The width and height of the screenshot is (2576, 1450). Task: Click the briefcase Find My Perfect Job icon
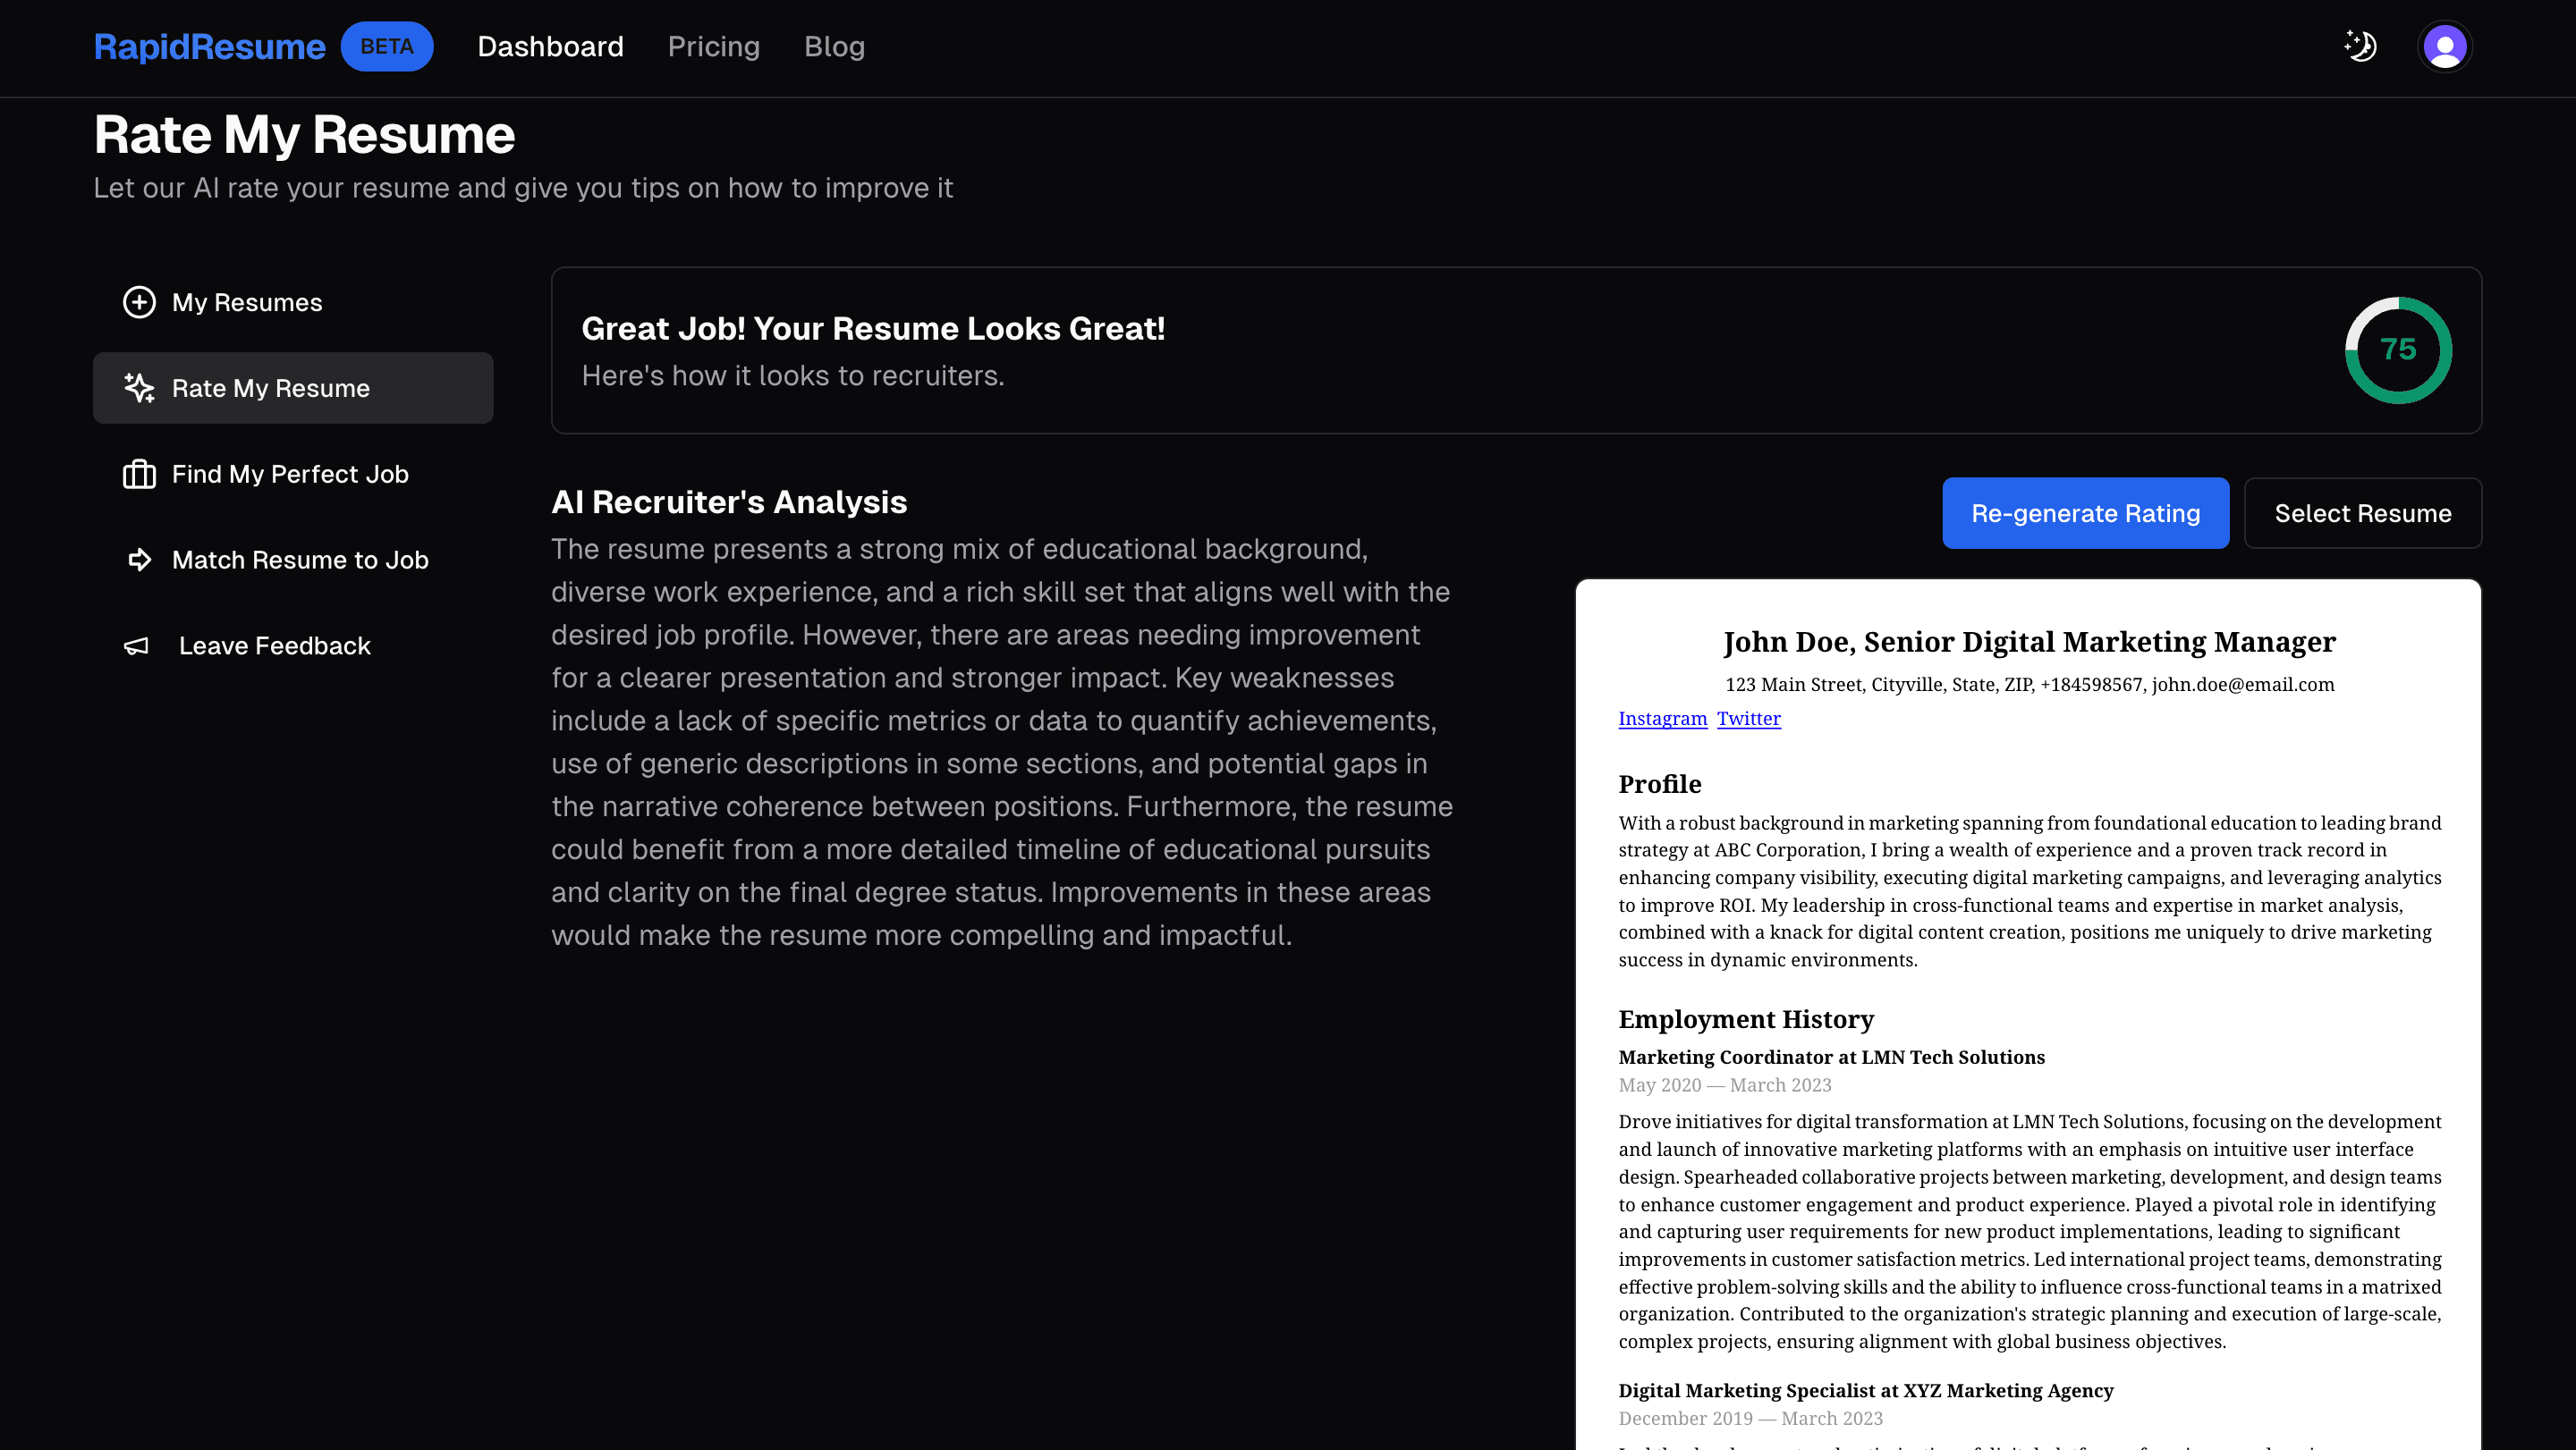coord(139,474)
